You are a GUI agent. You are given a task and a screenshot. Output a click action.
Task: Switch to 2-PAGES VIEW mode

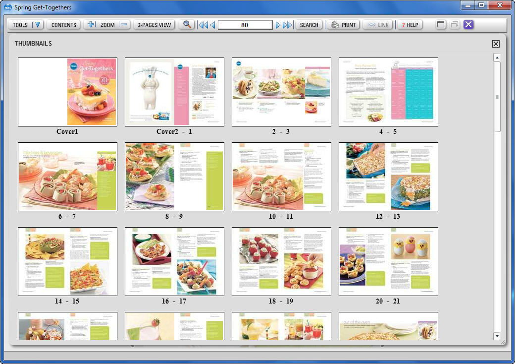(154, 24)
